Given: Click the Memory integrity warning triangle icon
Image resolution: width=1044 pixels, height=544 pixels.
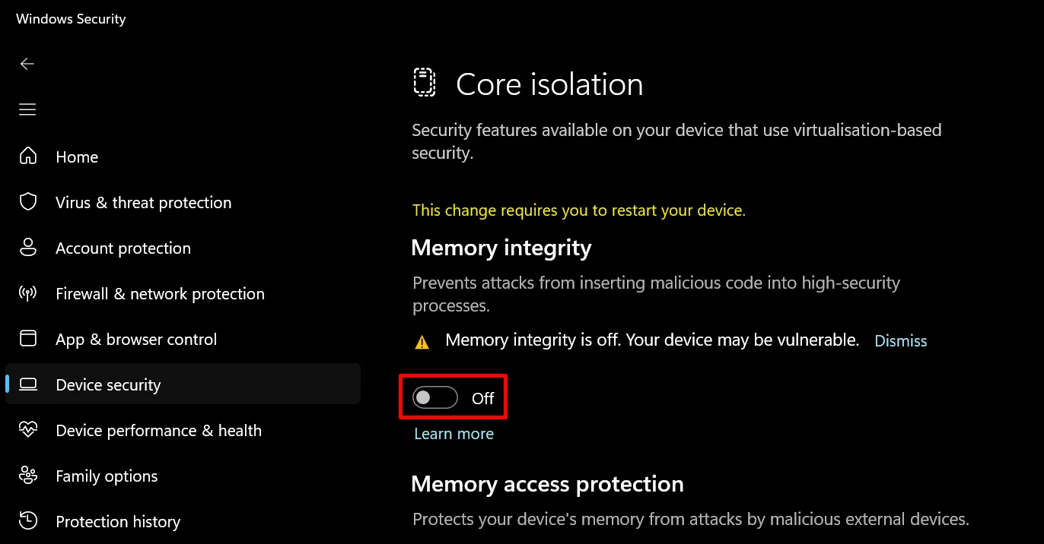Looking at the screenshot, I should 421,341.
